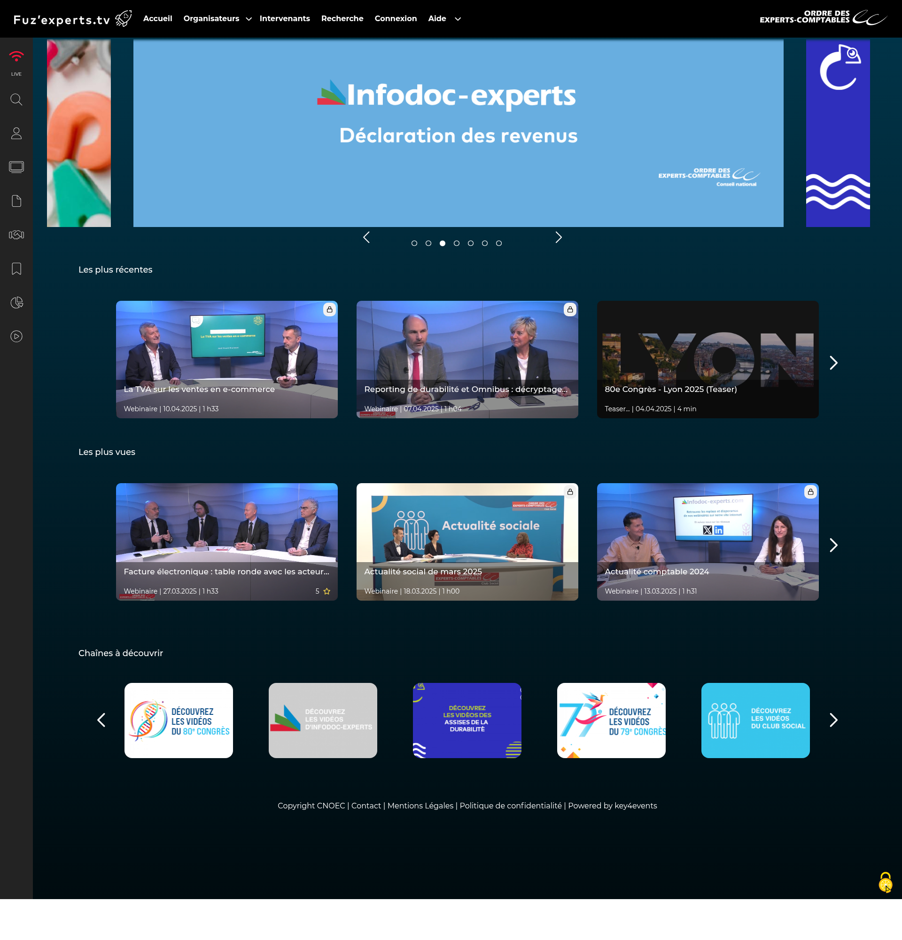The image size is (902, 940).
Task: Click the previous banner preview with orange shape
Action: (x=78, y=133)
